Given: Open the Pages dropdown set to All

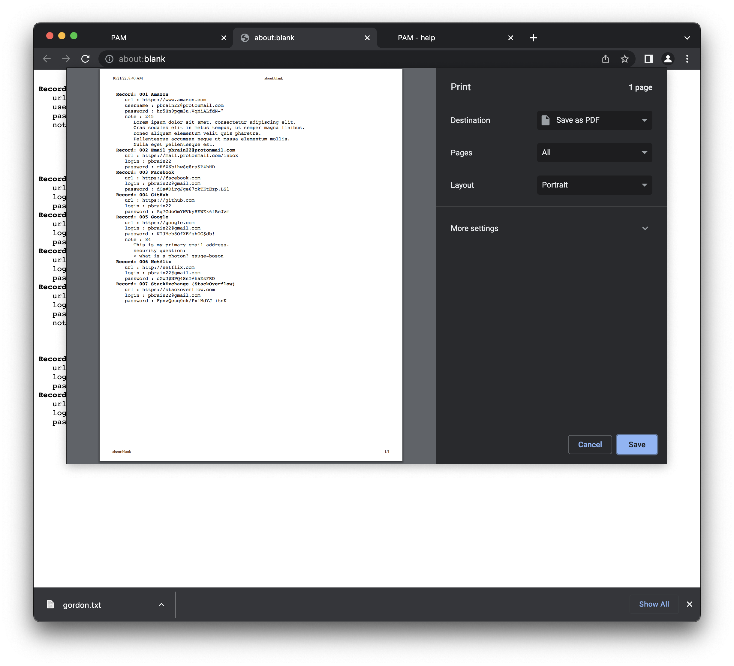Looking at the screenshot, I should click(x=594, y=152).
